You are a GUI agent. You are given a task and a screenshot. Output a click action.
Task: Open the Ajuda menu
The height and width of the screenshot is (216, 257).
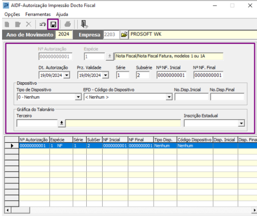point(62,15)
